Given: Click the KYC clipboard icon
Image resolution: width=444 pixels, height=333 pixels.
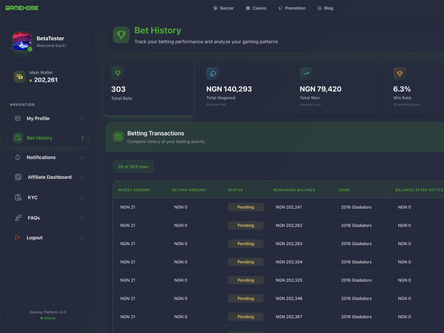Looking at the screenshot, I should pyautogui.click(x=18, y=198).
